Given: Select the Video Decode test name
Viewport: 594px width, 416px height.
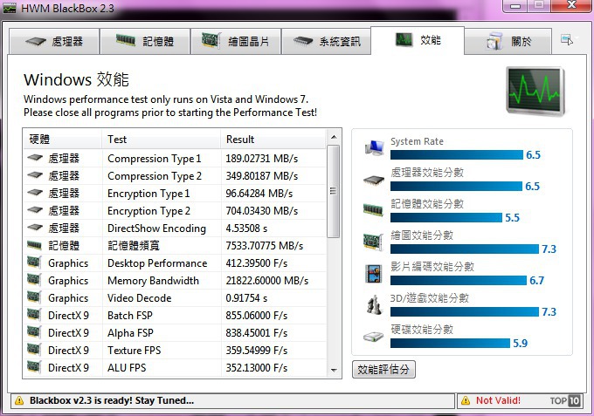Looking at the screenshot, I should [140, 297].
